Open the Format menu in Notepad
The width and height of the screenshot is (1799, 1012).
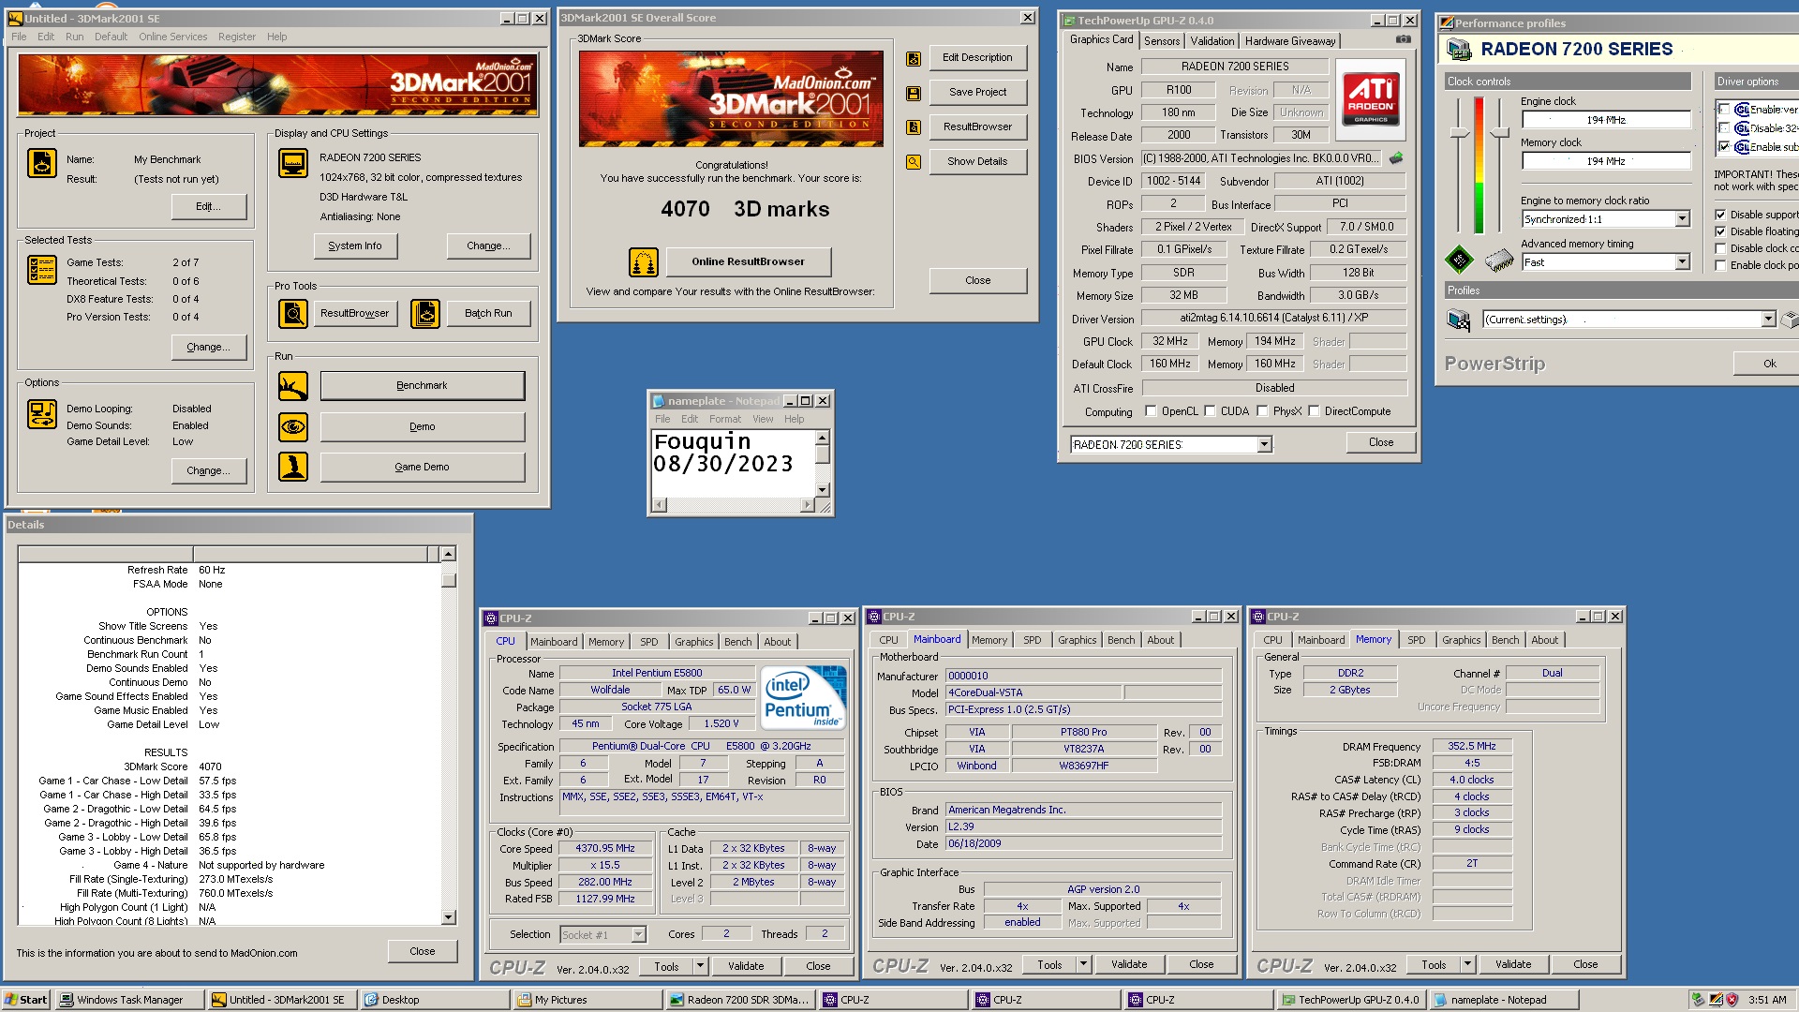[724, 419]
